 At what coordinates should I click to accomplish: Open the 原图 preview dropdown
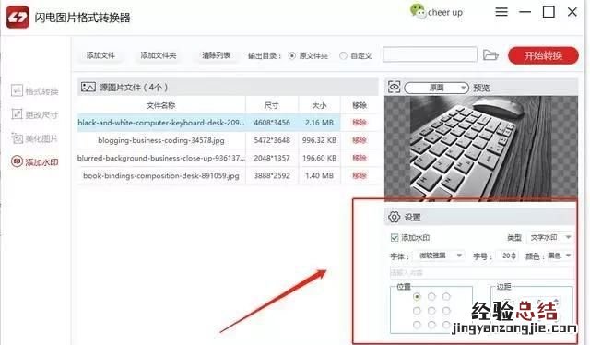coord(436,88)
